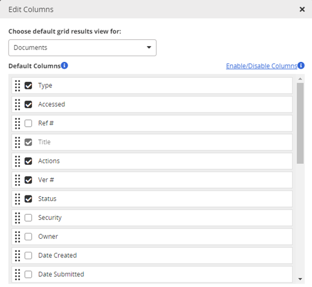Uncheck the Type column checkbox
The height and width of the screenshot is (287, 312).
28,86
